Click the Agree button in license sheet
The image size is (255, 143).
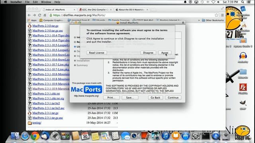click(x=165, y=53)
